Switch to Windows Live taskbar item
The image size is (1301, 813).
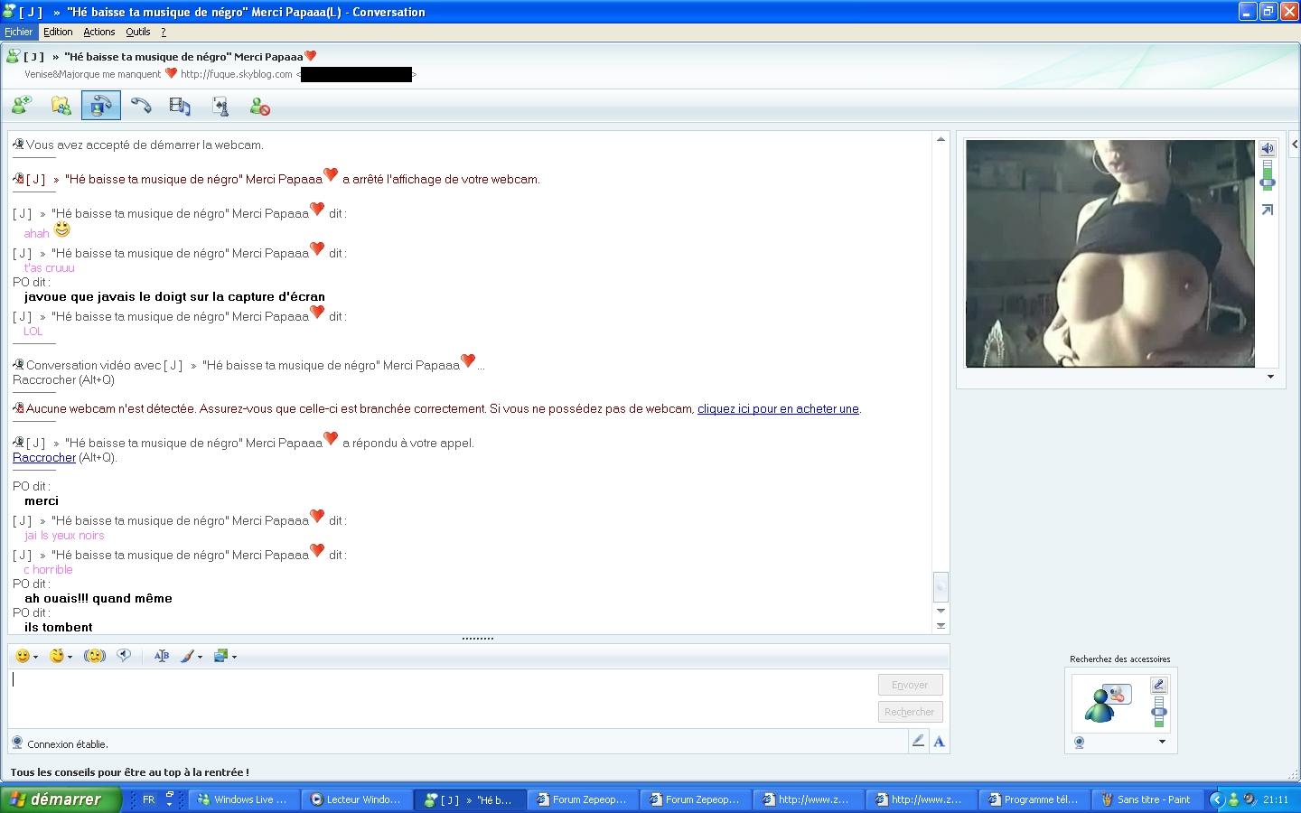coord(244,799)
